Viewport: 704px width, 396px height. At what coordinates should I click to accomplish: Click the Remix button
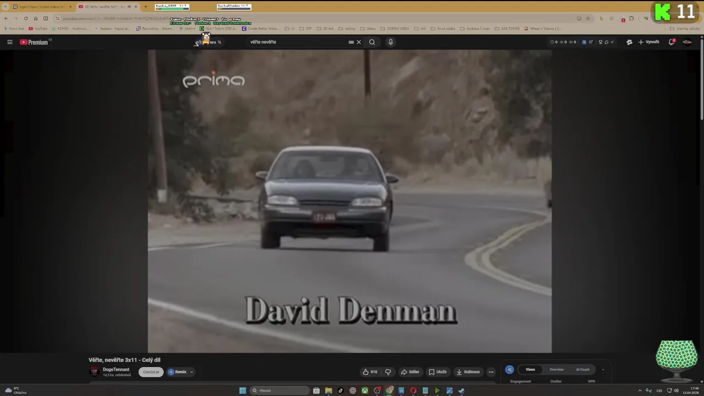point(178,372)
